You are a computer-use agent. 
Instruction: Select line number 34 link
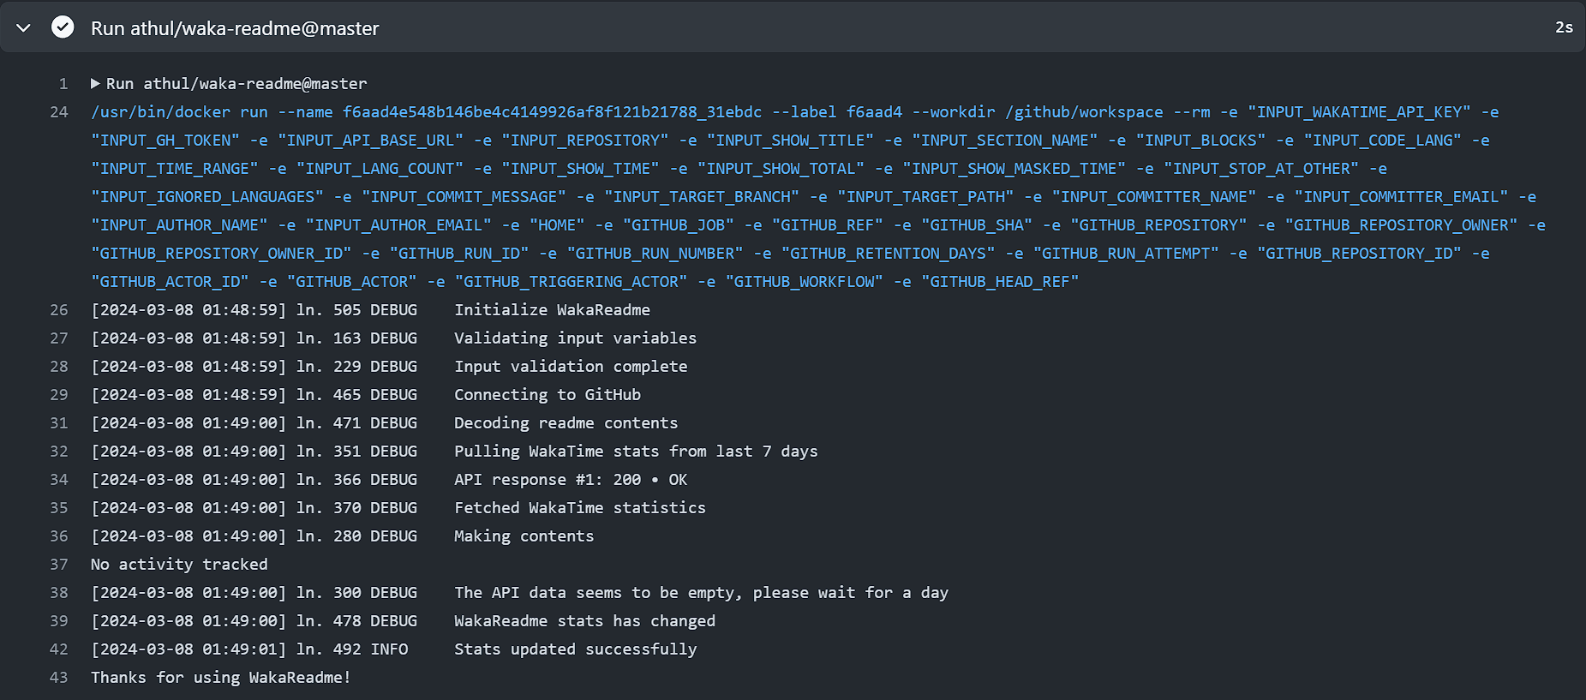pos(59,480)
